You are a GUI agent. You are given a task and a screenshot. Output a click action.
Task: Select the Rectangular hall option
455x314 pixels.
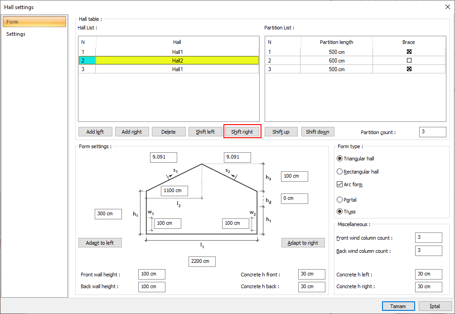coord(340,172)
